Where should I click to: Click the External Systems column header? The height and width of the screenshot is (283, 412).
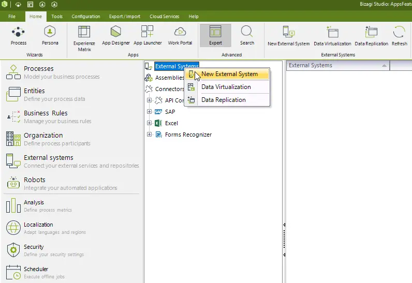click(338, 65)
